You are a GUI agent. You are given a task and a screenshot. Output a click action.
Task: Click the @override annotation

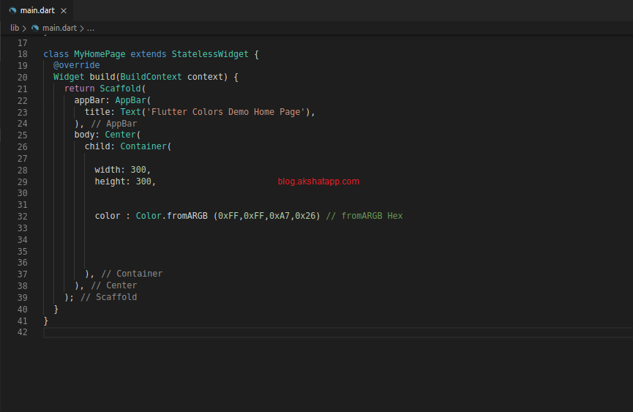76,66
